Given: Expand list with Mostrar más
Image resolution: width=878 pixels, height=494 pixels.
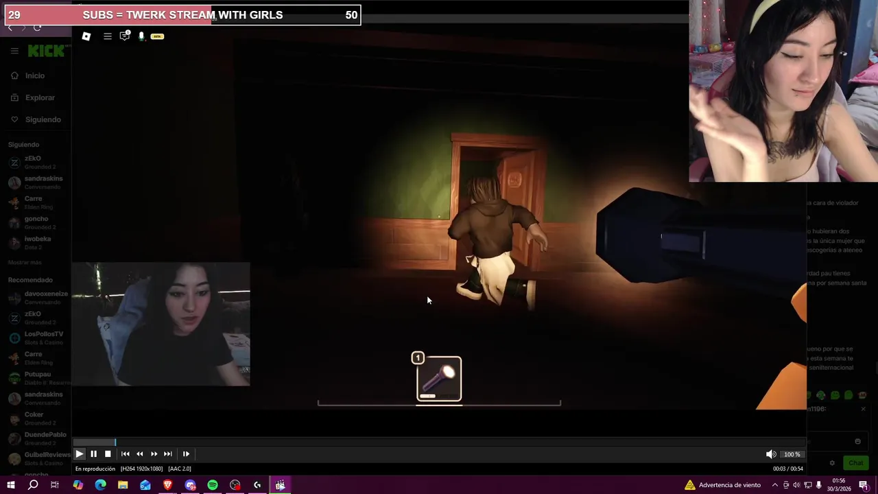Looking at the screenshot, I should [x=25, y=263].
